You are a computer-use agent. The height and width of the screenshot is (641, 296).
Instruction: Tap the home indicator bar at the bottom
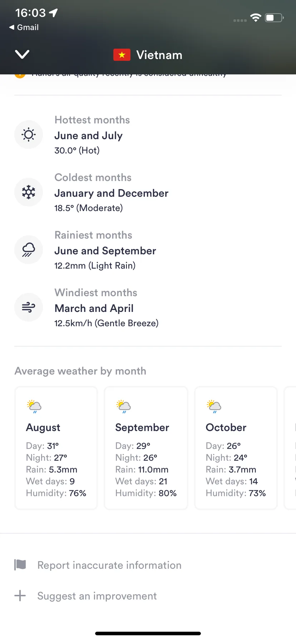(x=148, y=633)
